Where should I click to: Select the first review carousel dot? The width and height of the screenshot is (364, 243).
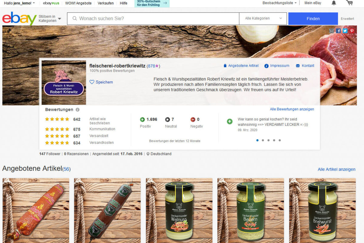258,140
